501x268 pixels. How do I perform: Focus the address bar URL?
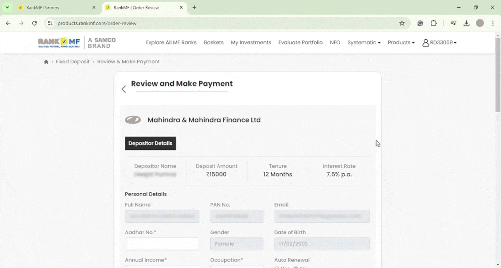[x=97, y=23]
